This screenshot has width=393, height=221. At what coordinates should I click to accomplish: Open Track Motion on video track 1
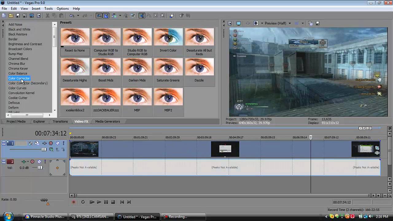point(37,143)
